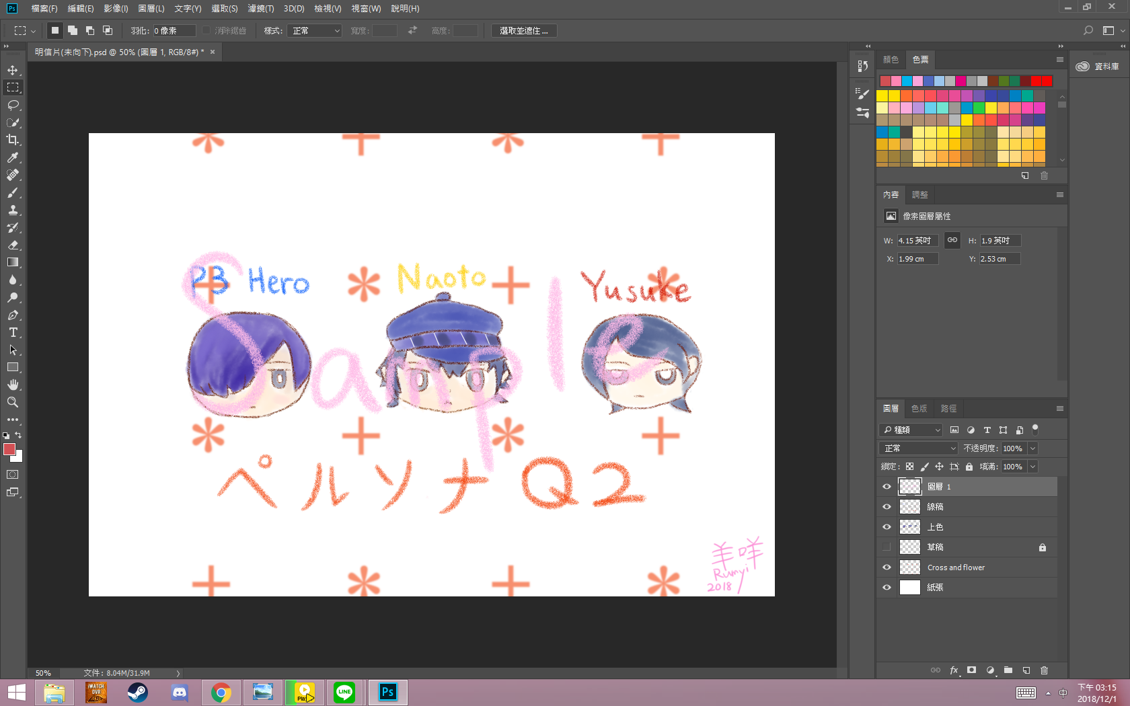Screen dimensions: 1130x706
Task: Switch to the 路徑 tab
Action: (x=948, y=409)
